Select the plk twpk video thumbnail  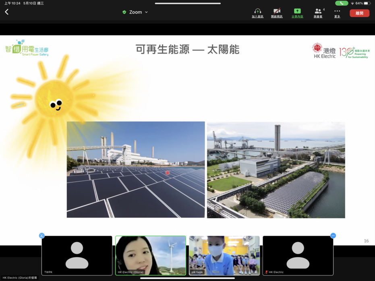pos(224,255)
